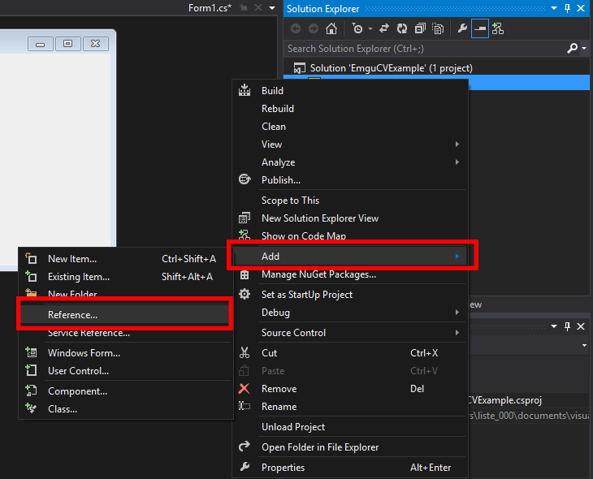Viewport: 593px width, 479px height.
Task: Toggle Show All Files icon
Action: (438, 28)
